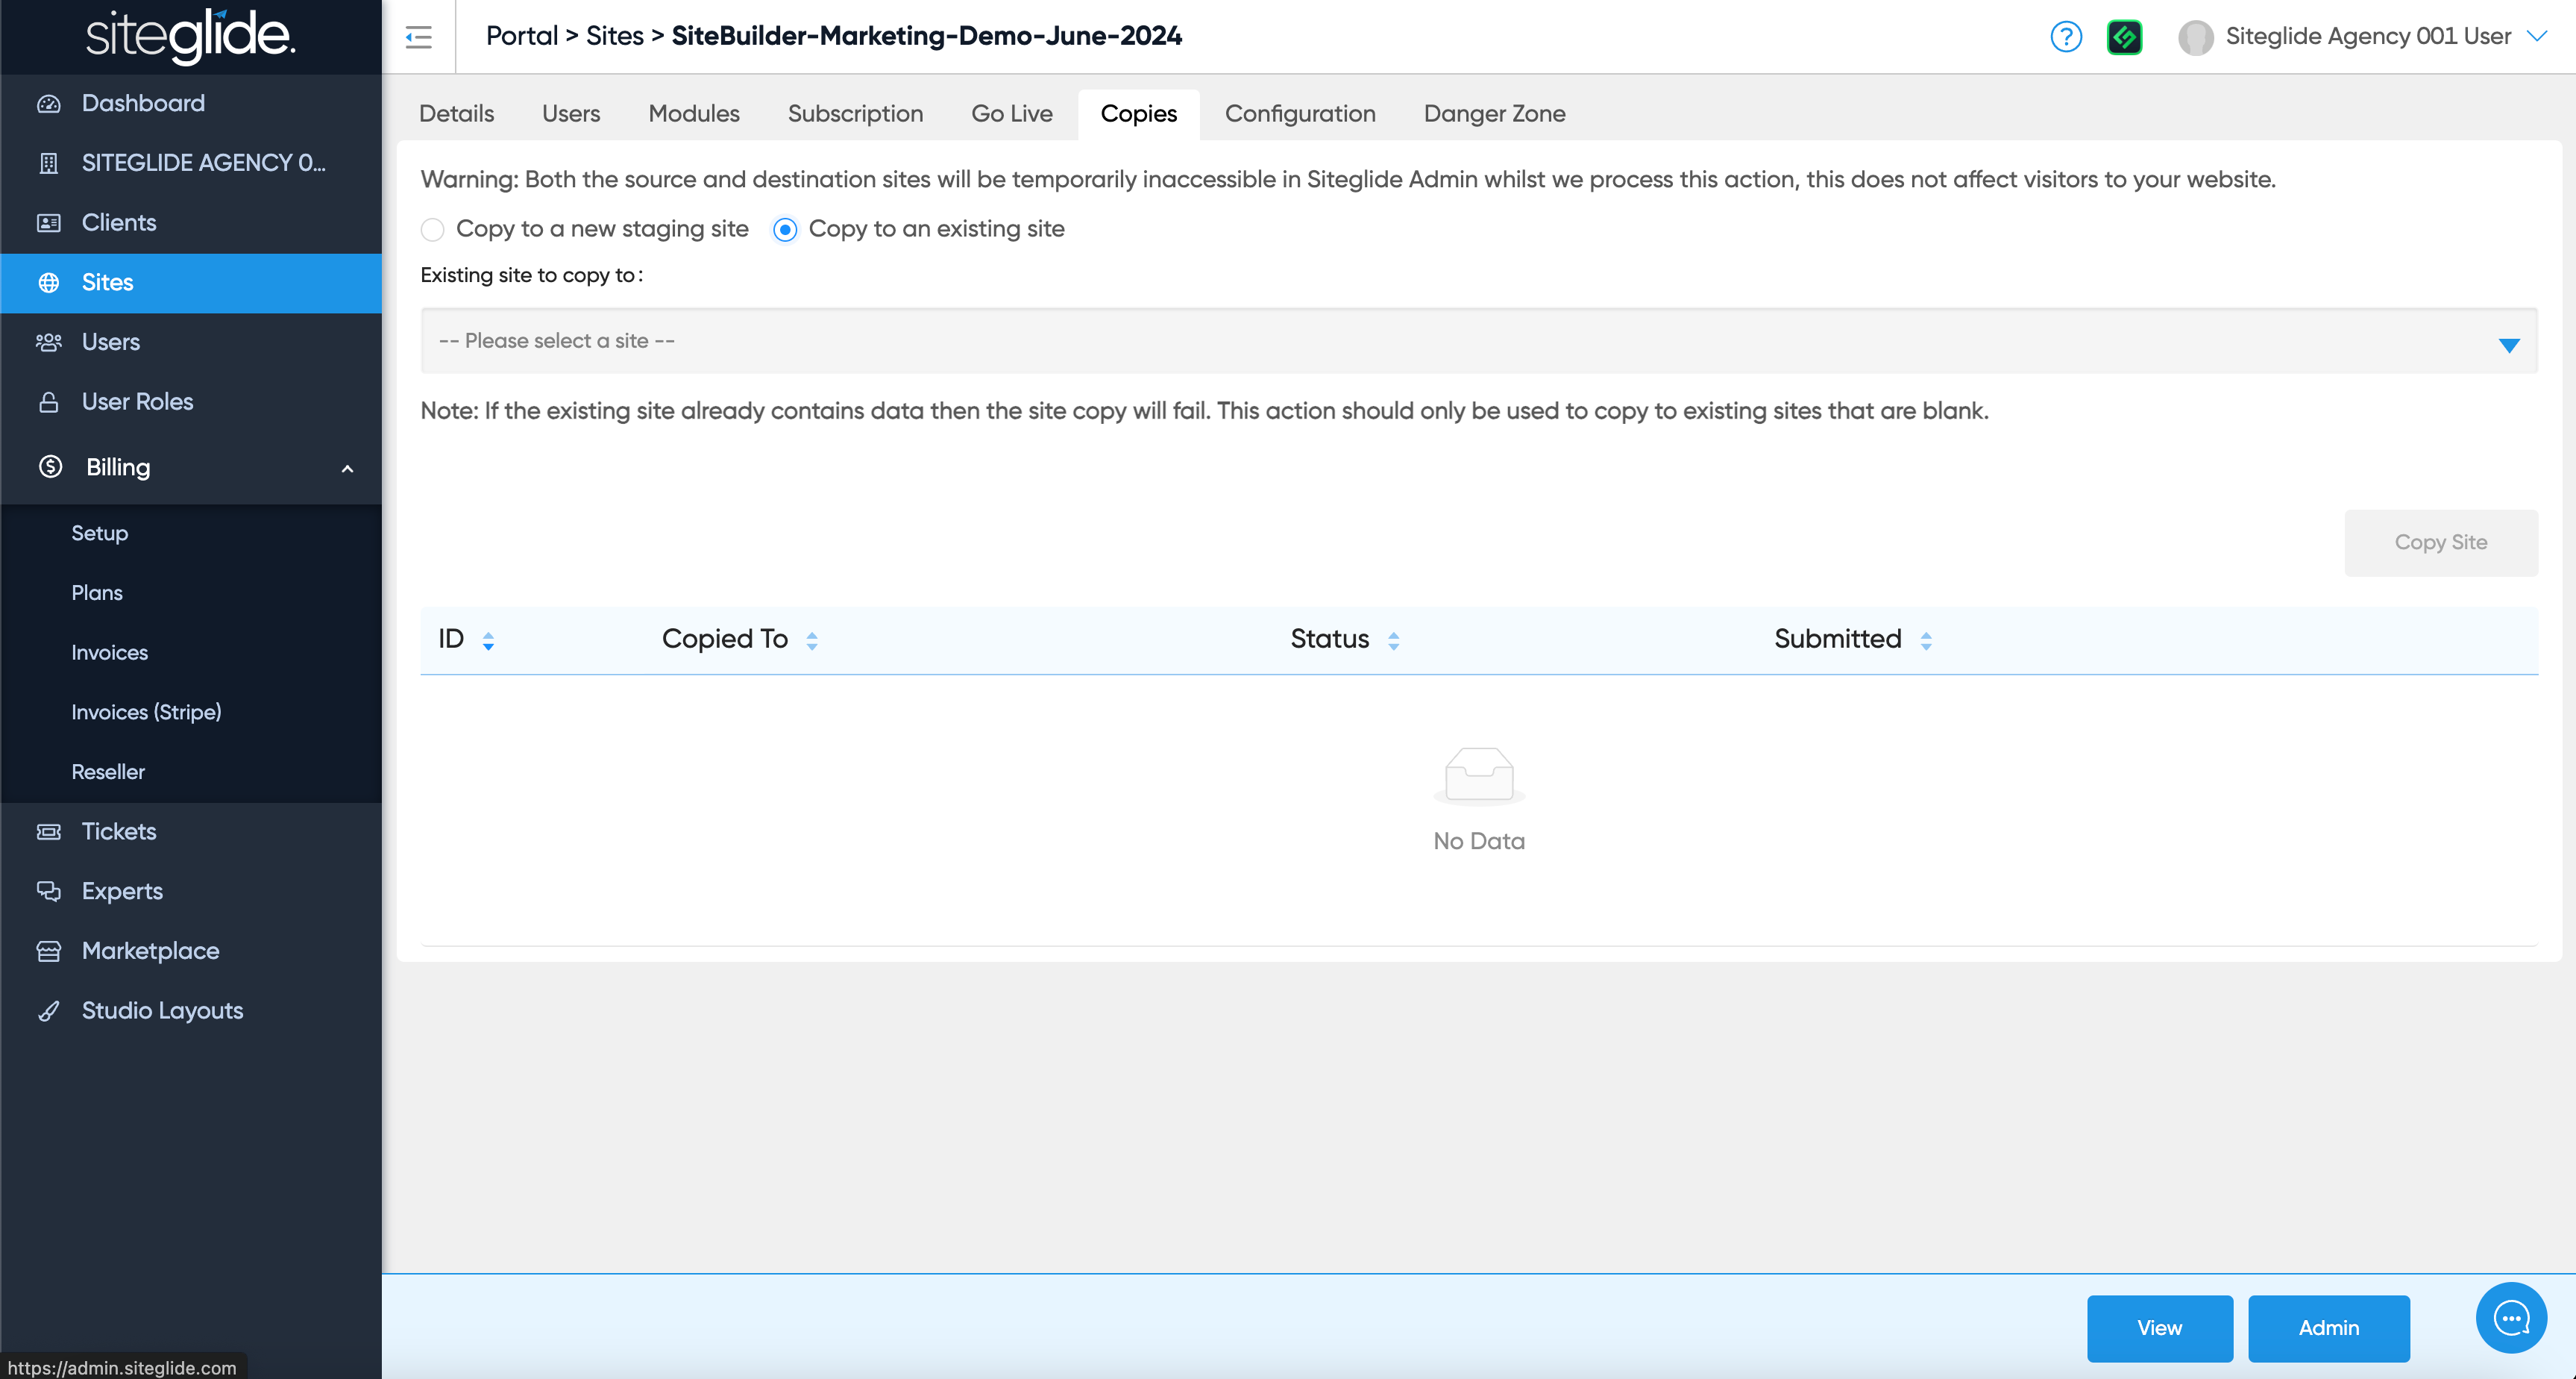Click the Studio Layouts brush icon
The width and height of the screenshot is (2576, 1379).
click(x=49, y=1010)
